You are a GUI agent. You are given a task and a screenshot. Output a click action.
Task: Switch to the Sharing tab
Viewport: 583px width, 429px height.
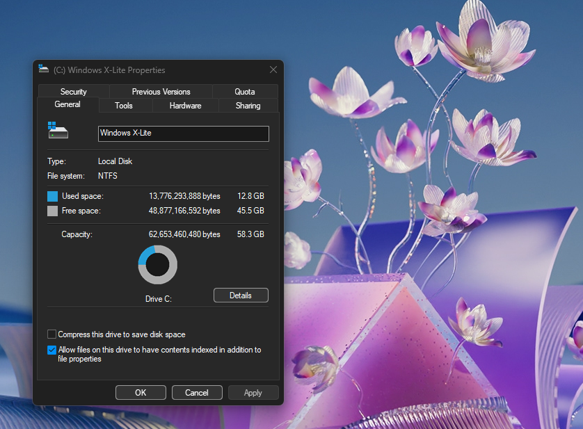[x=248, y=106]
